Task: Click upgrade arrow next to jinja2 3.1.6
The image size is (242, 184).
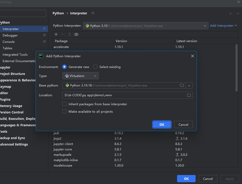Action: 177,138
